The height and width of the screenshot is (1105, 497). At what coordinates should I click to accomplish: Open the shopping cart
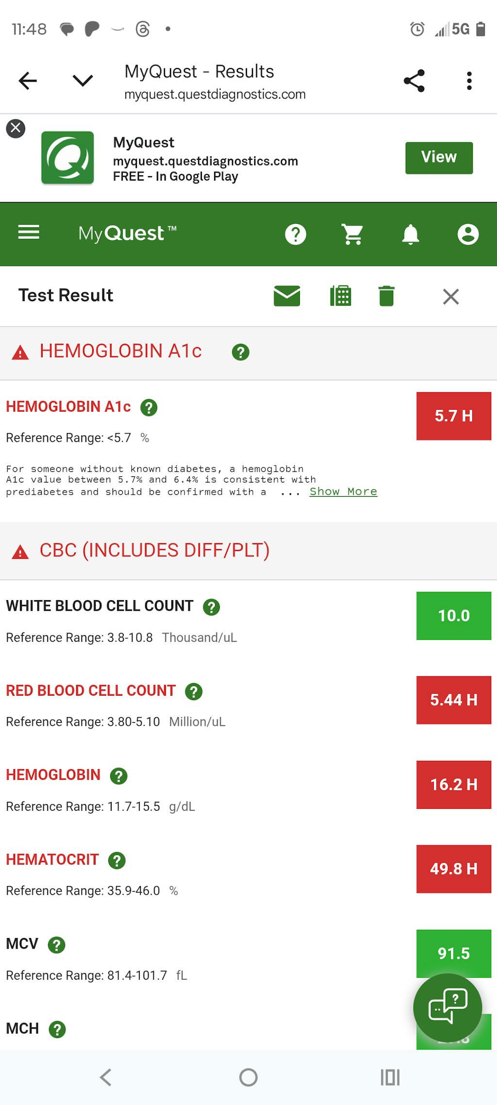pyautogui.click(x=352, y=234)
